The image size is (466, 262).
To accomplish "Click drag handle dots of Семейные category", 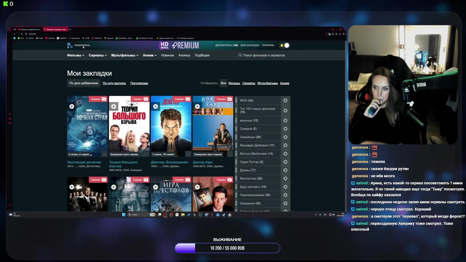I will [x=236, y=137].
